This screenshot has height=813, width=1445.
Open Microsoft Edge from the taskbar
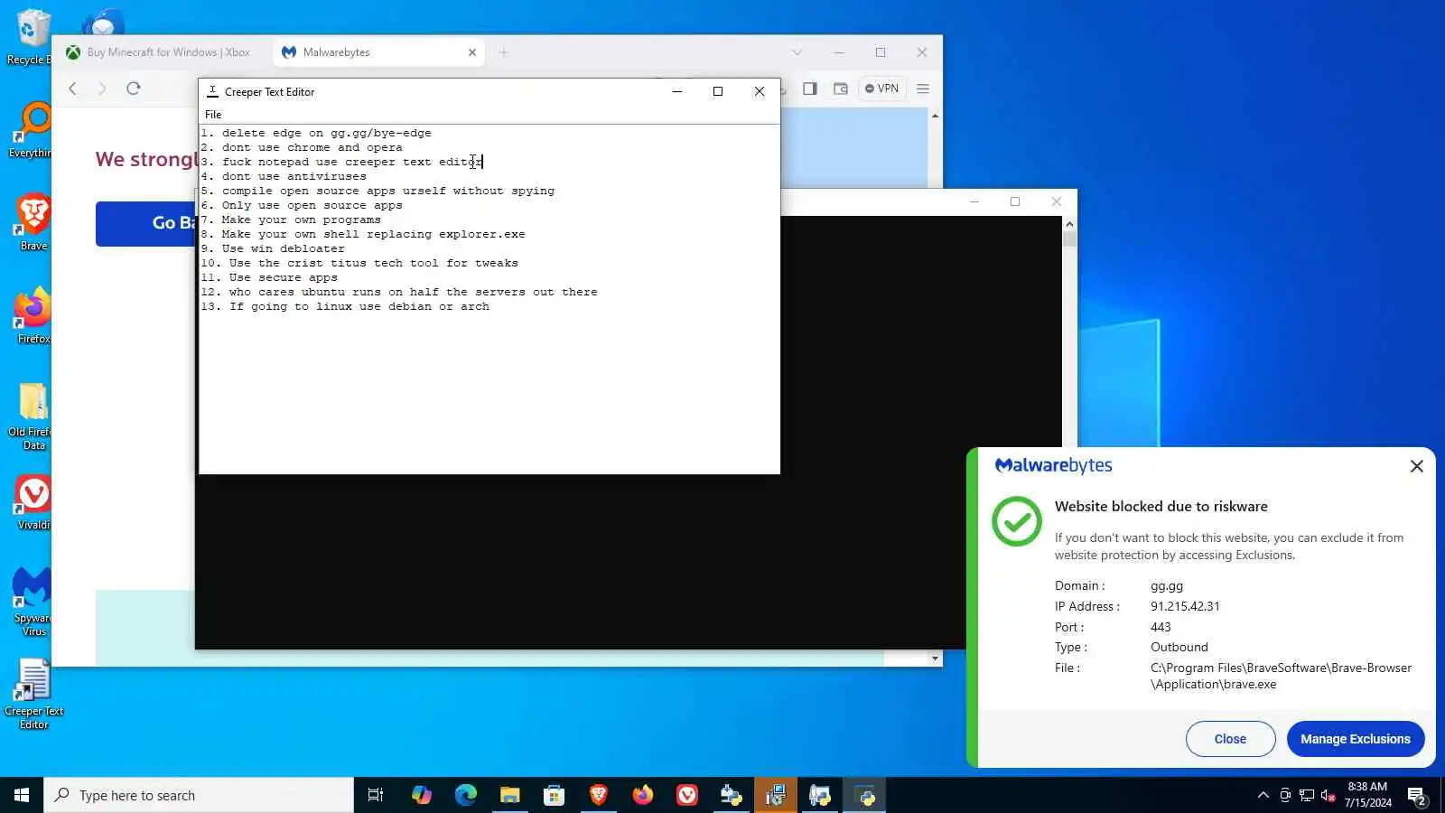click(x=466, y=795)
